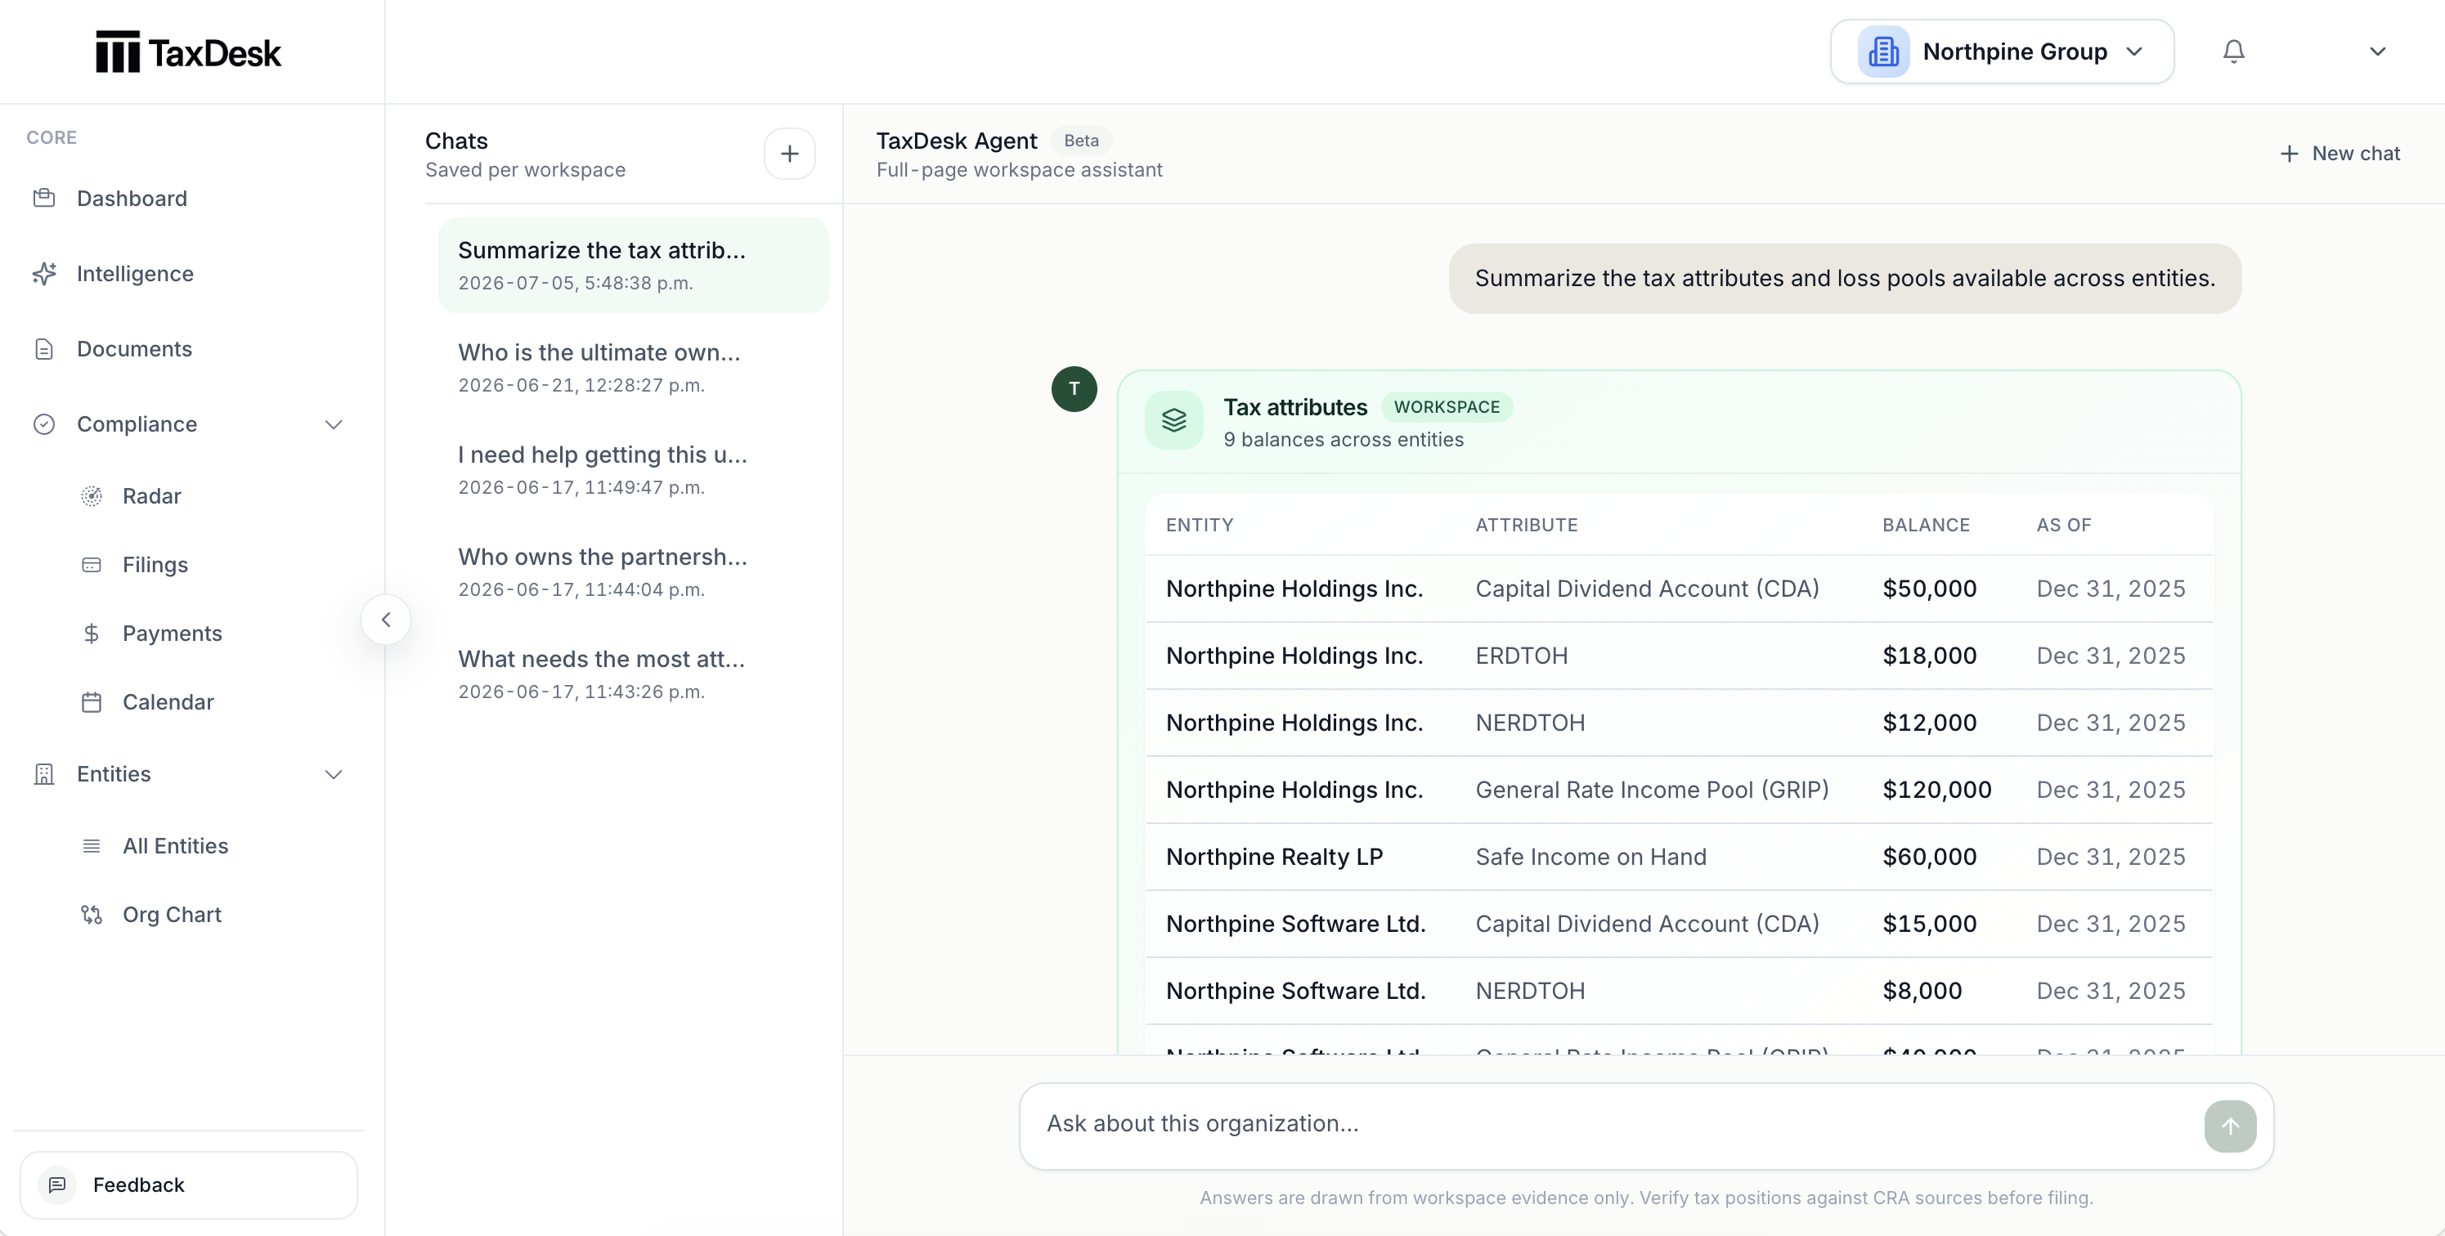
Task: Click the Compliance checkmark icon
Action: (43, 424)
